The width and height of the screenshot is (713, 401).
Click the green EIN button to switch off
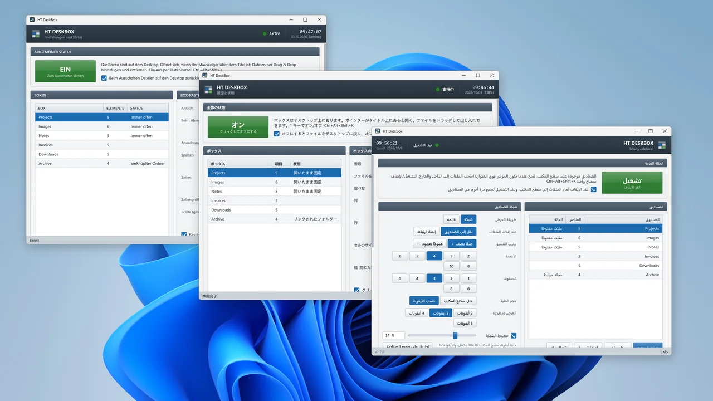pos(65,71)
